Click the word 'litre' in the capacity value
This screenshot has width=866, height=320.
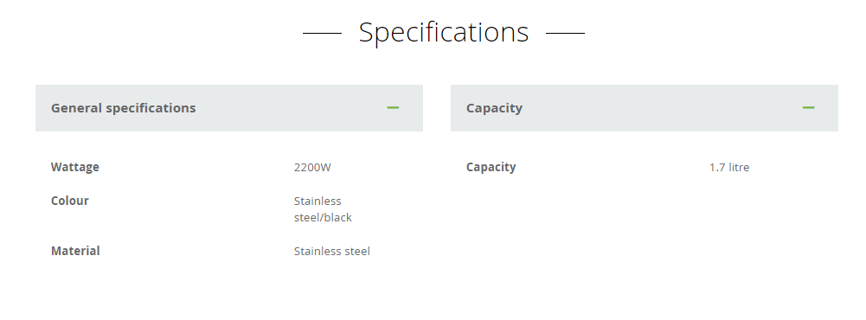739,167
